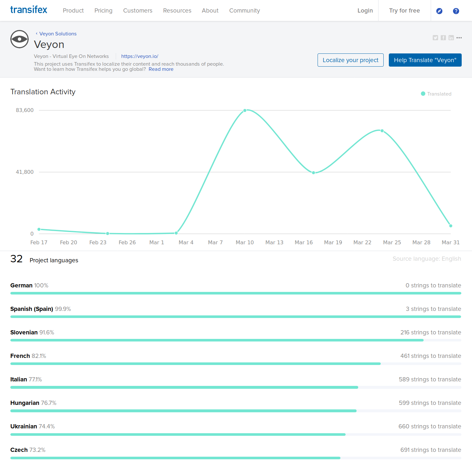Select the Ukrainian language name
Screen dimensions: 472x467
(24, 426)
